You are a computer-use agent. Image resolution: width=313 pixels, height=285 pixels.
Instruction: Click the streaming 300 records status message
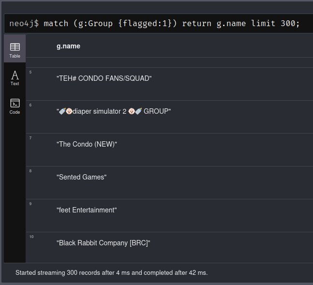click(x=112, y=273)
